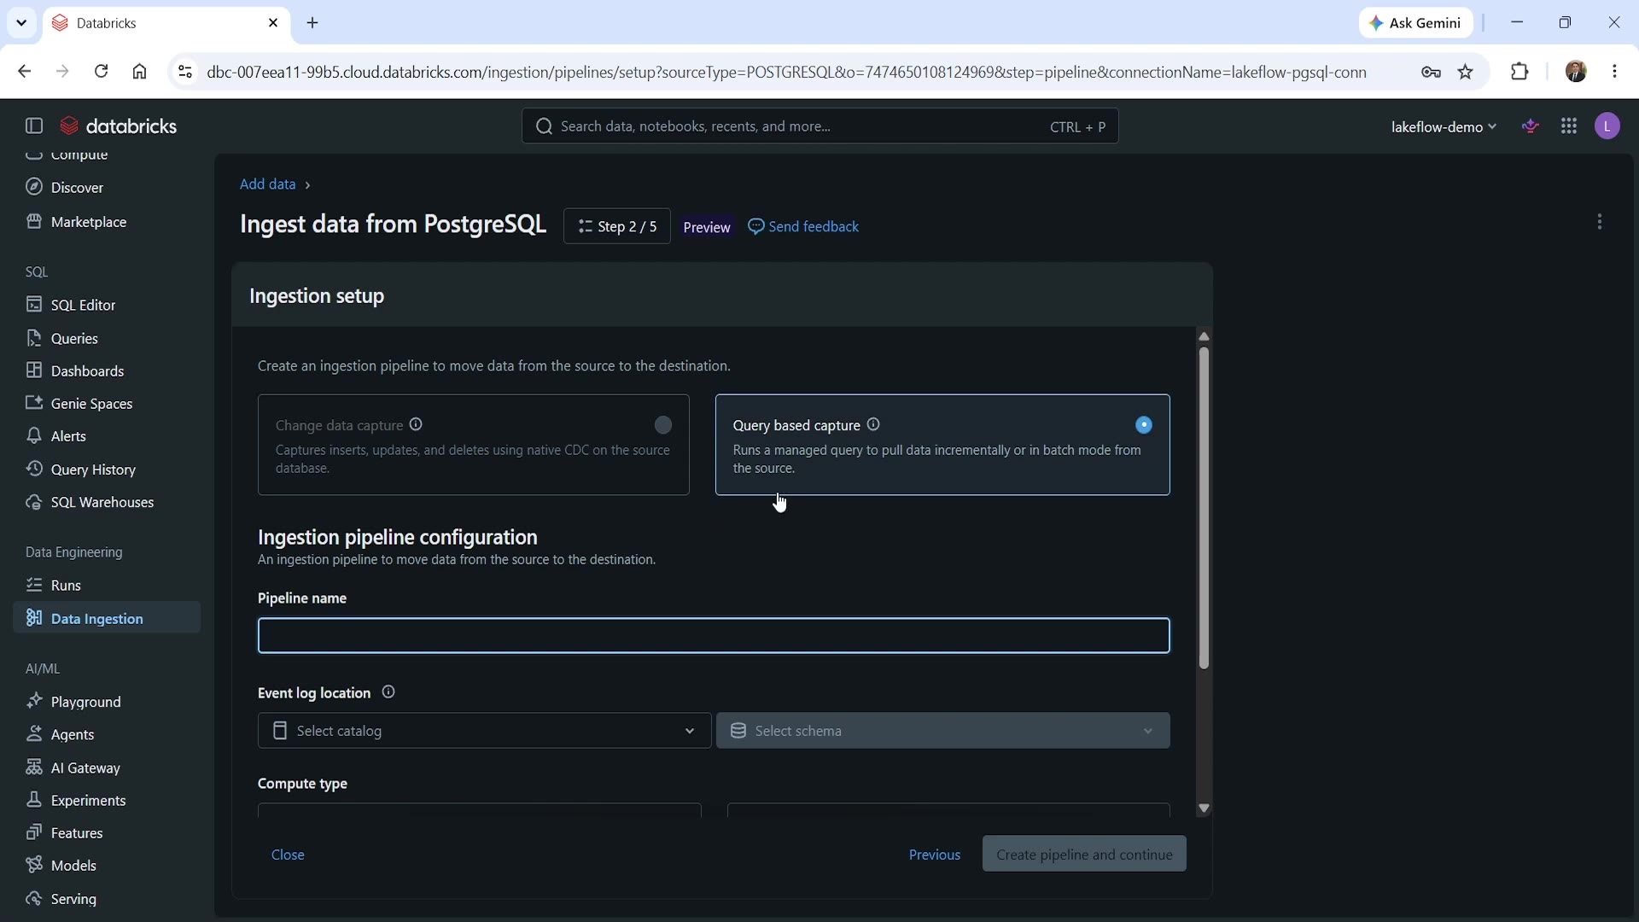Click Send feedback link
1639x922 pixels.
[803, 226]
